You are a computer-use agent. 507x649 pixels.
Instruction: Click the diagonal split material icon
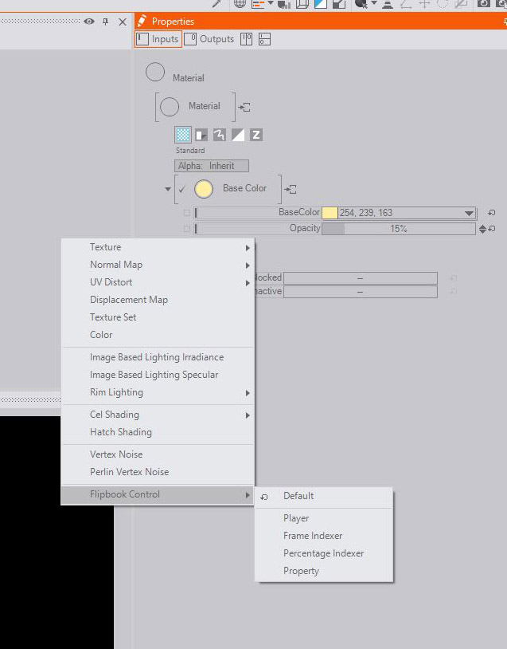point(237,135)
